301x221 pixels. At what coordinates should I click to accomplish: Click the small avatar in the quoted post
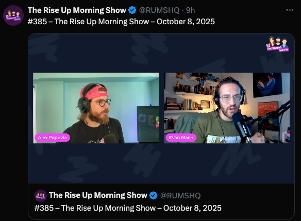click(x=41, y=196)
